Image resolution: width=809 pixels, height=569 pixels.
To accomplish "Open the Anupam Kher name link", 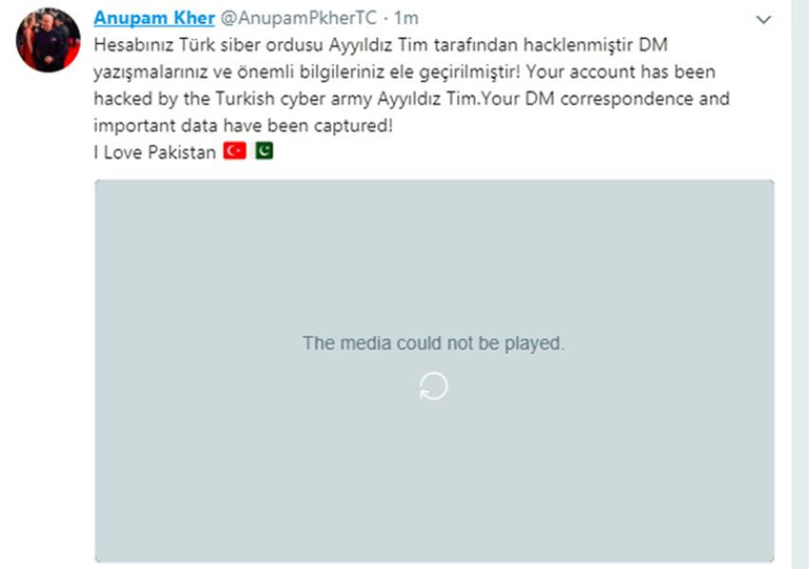I will (154, 18).
